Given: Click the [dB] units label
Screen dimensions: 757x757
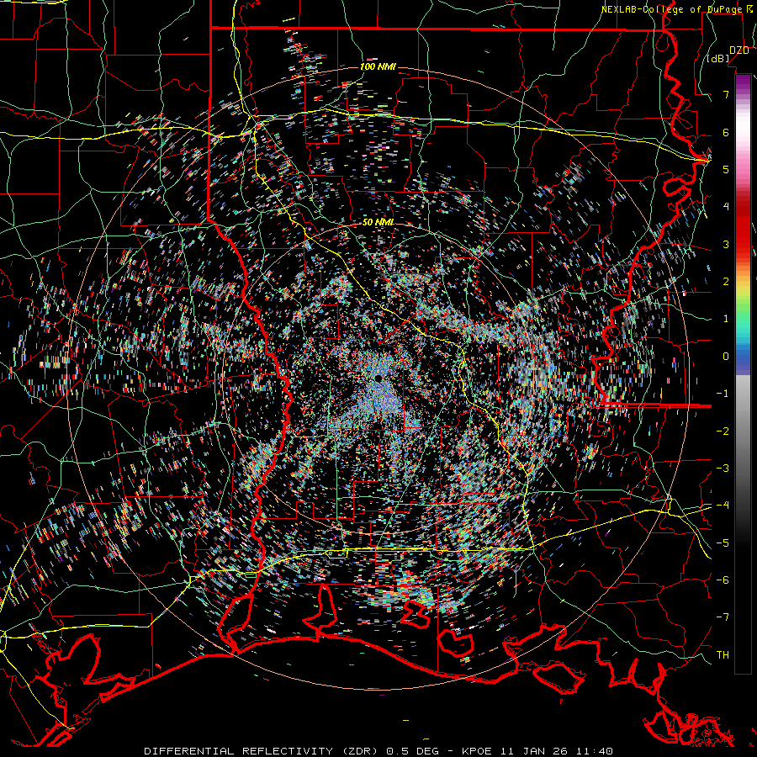Looking at the screenshot, I should (718, 59).
